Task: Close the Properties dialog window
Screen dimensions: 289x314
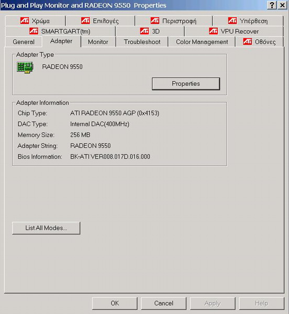Action: click(282, 5)
